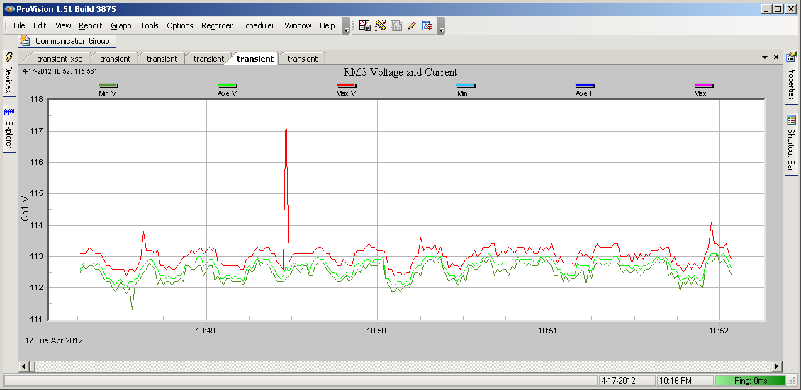Open the View menu
This screenshot has height=390, width=801.
[x=63, y=25]
